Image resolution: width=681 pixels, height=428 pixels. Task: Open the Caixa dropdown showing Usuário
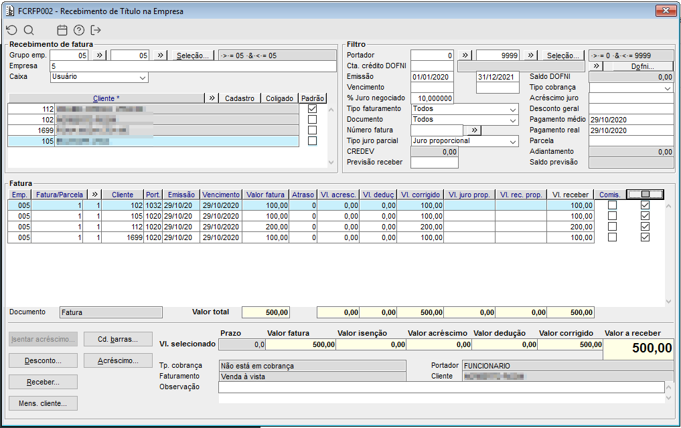[142, 78]
